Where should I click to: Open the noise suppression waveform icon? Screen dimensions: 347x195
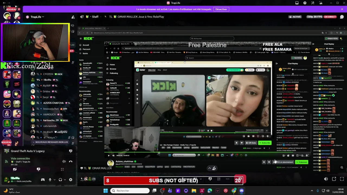pyautogui.click(x=64, y=161)
